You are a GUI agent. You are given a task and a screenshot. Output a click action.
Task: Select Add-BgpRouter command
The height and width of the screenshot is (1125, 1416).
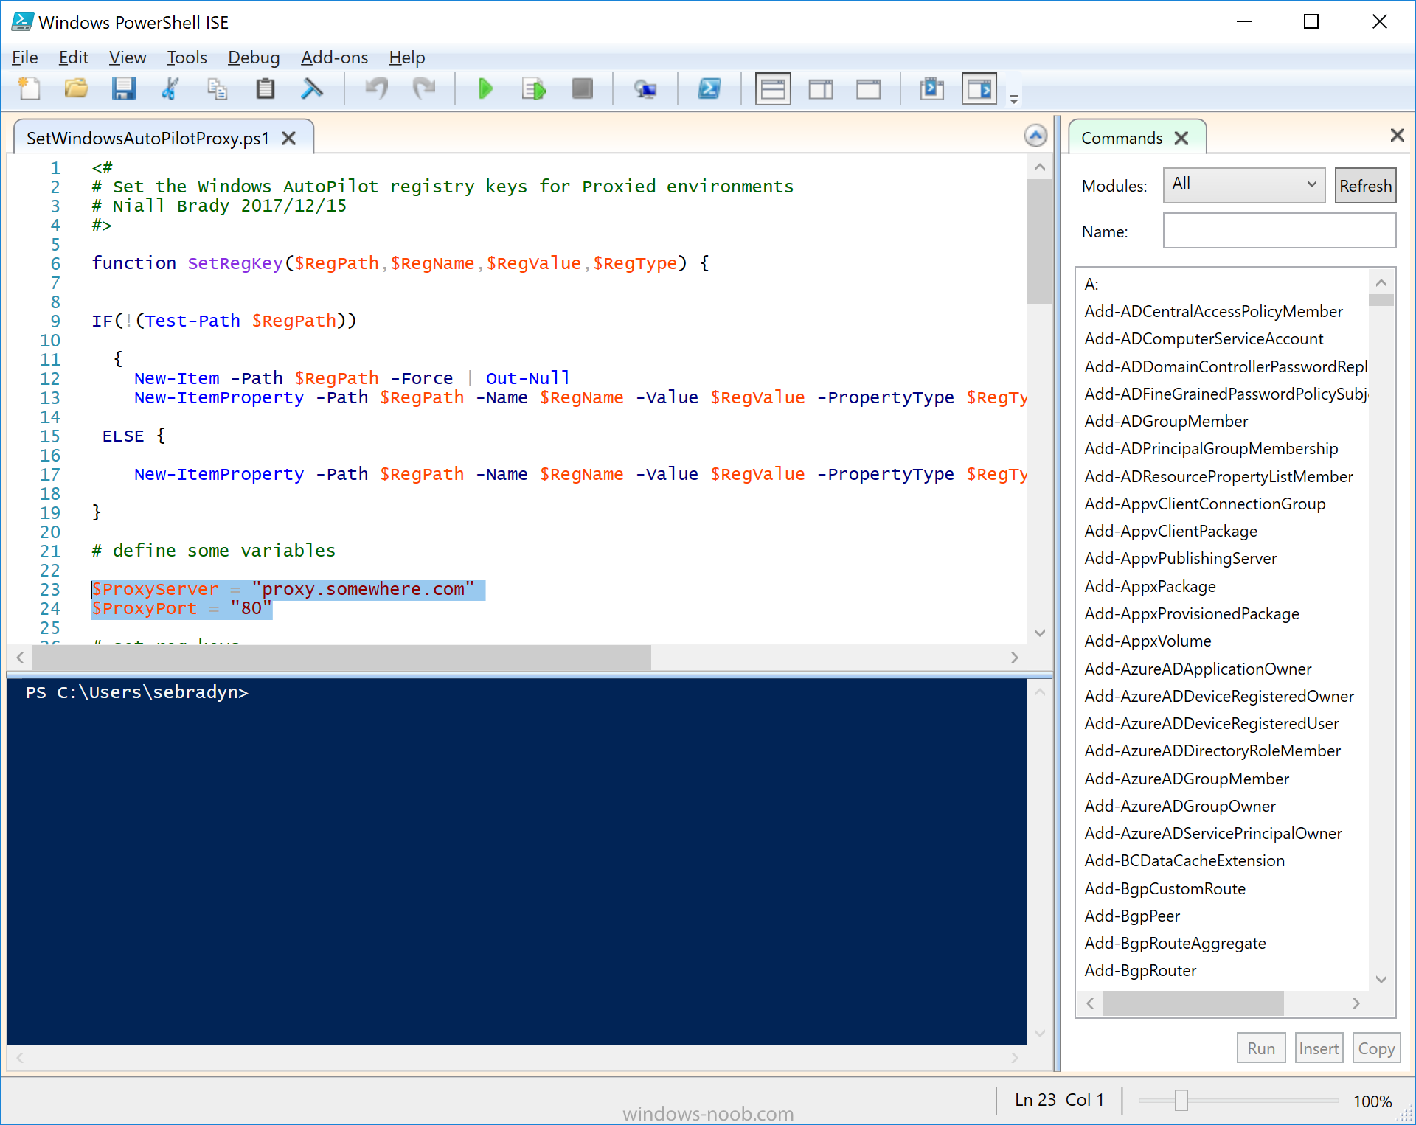pos(1140,970)
